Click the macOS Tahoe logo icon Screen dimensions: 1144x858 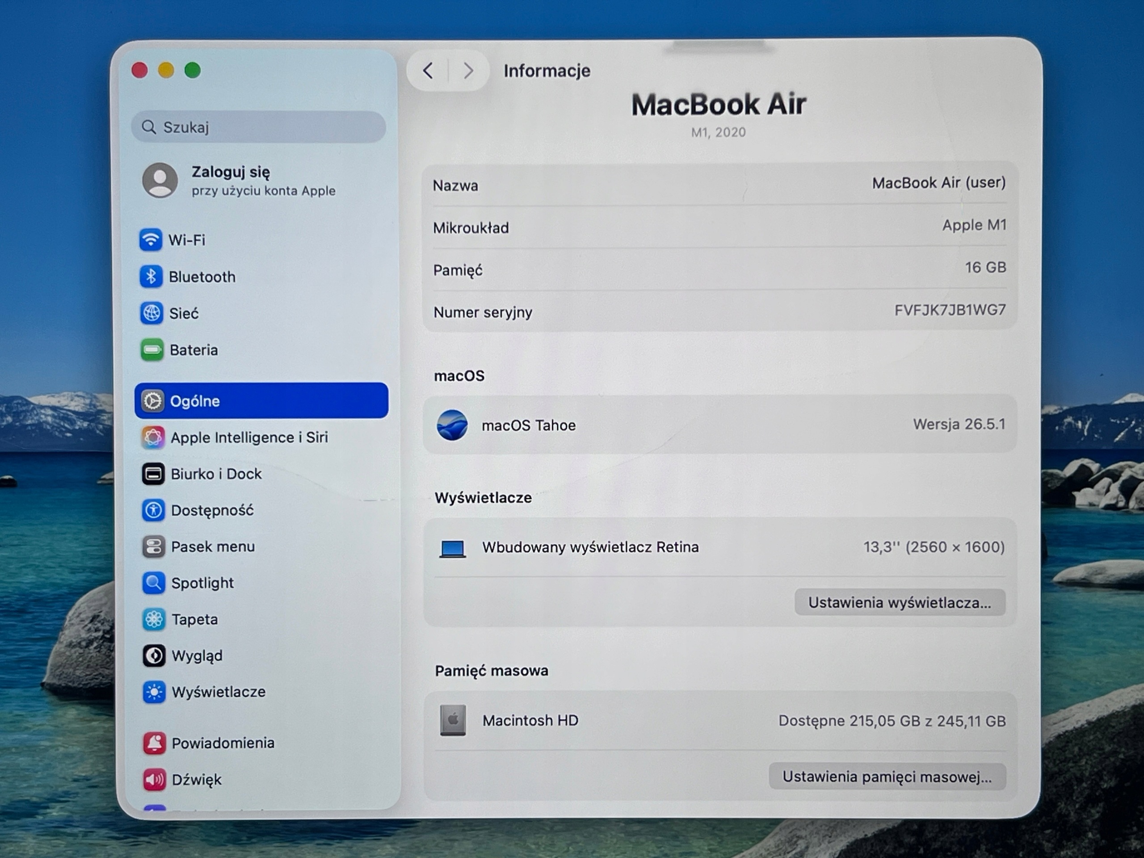coord(452,425)
